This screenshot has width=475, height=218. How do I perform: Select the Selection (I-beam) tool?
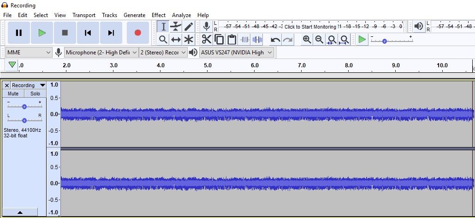coord(163,27)
